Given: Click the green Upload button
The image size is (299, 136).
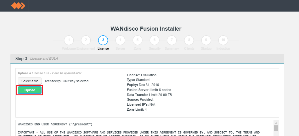Looking at the screenshot, I should [30, 90].
